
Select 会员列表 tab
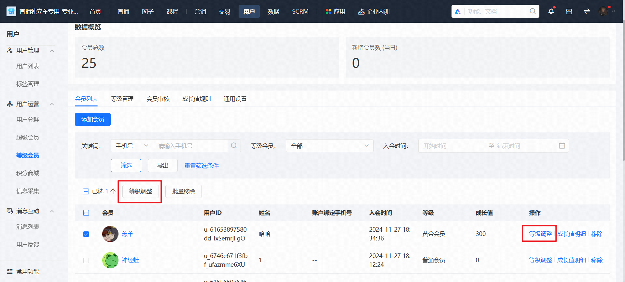(86, 99)
